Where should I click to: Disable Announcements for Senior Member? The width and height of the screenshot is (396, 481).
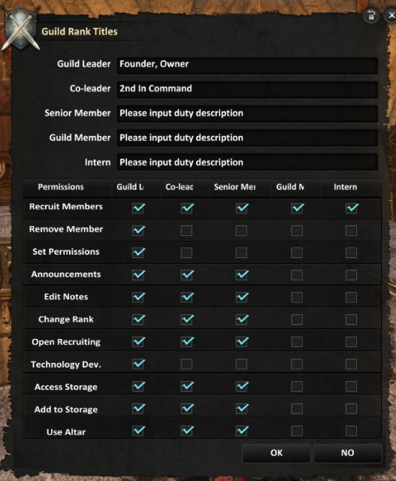pos(242,275)
